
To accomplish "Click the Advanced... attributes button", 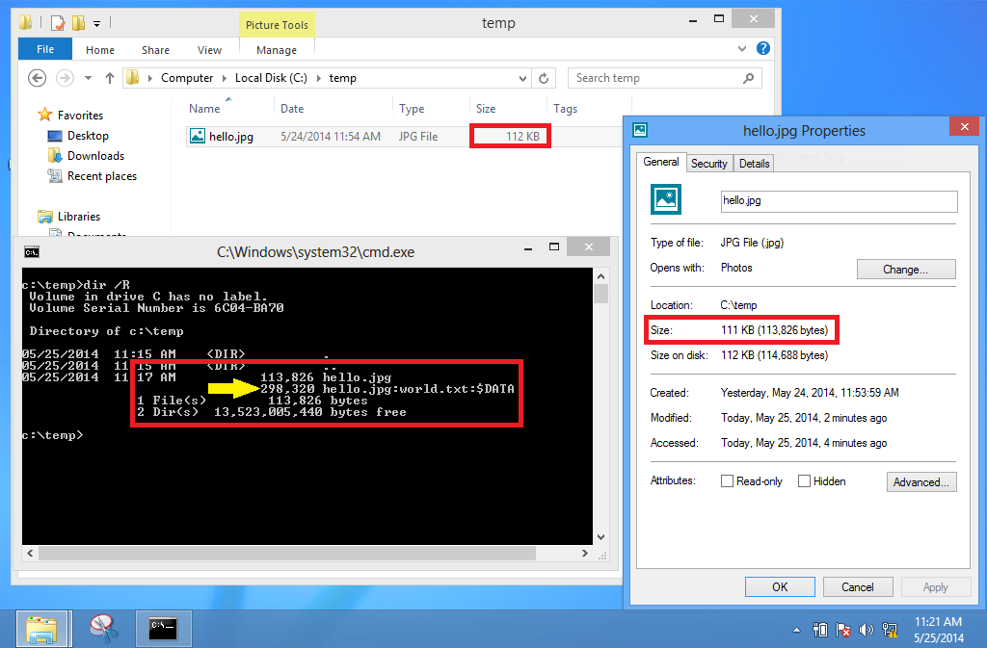I will pyautogui.click(x=921, y=482).
